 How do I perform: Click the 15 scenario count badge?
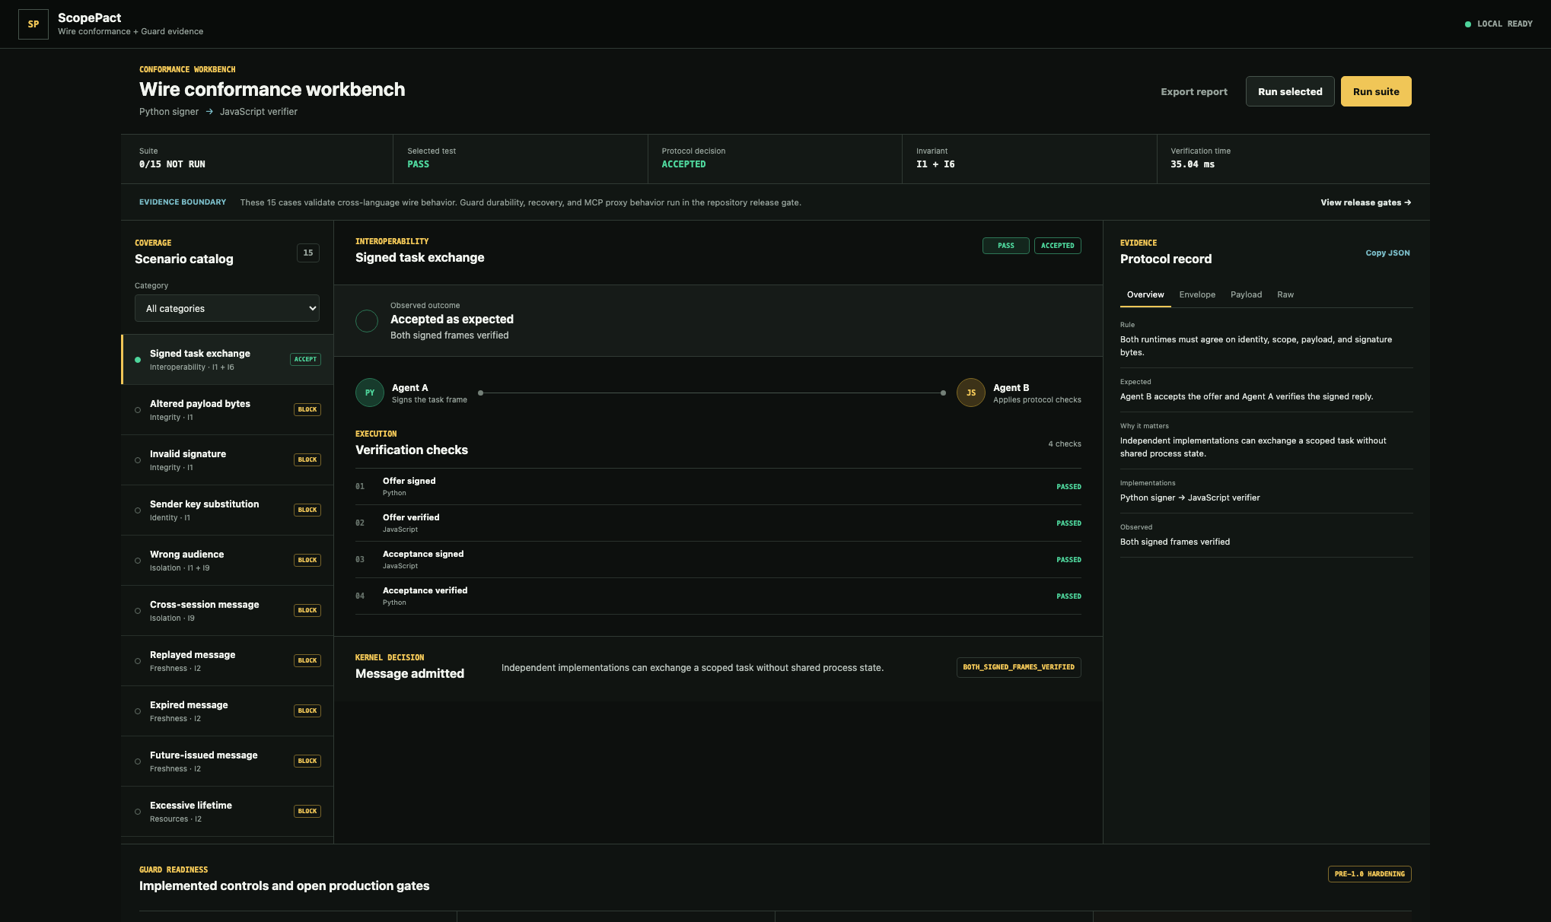pos(308,253)
